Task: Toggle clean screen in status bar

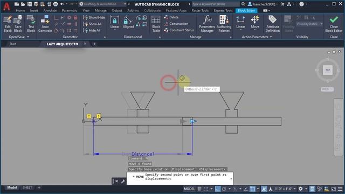Action: pyautogui.click(x=334, y=189)
